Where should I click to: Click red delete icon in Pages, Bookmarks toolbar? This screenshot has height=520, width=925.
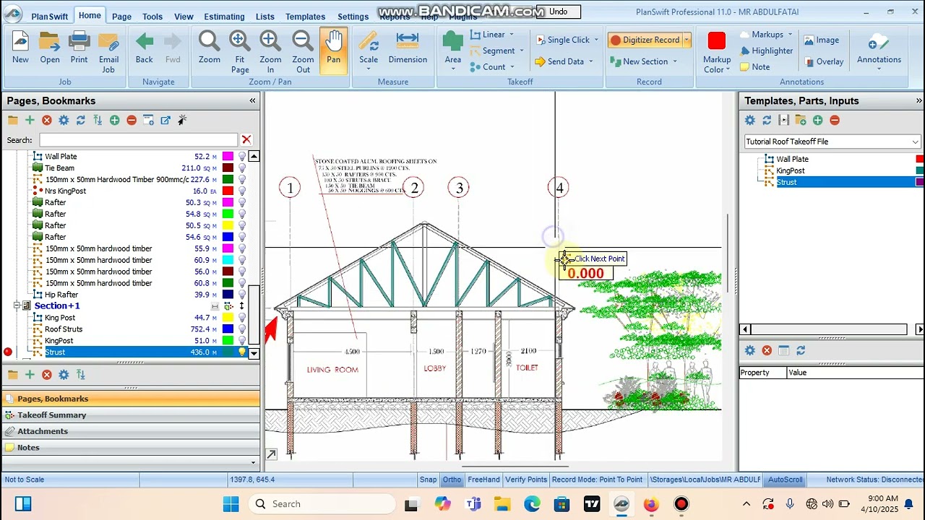(47, 121)
